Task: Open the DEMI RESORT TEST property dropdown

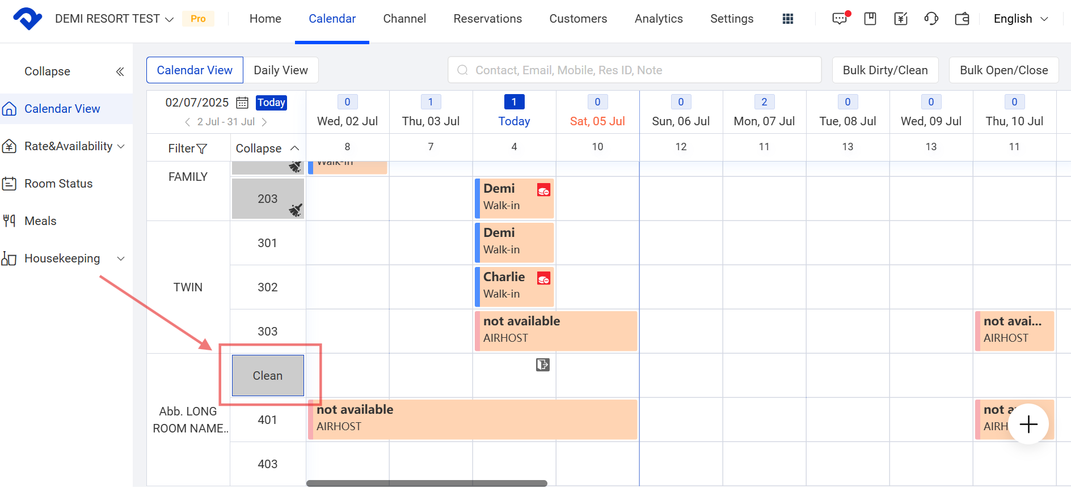Action: [114, 19]
